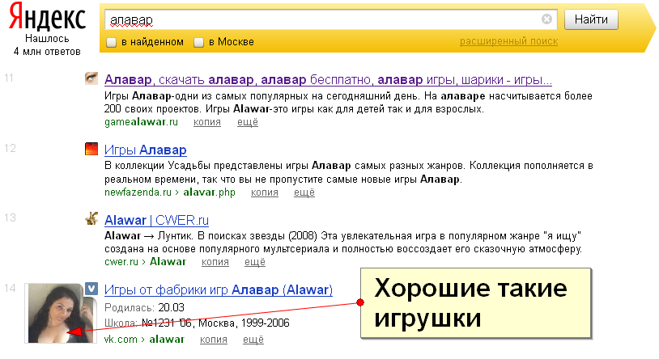Click into the search field containing "алавар"
The image size is (659, 359).
tap(324, 19)
